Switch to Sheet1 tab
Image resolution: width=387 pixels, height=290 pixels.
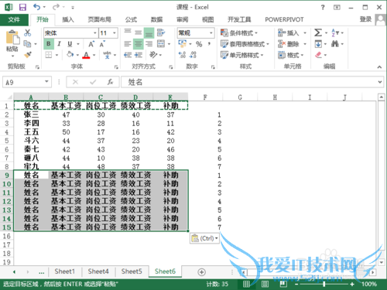pyautogui.click(x=64, y=271)
